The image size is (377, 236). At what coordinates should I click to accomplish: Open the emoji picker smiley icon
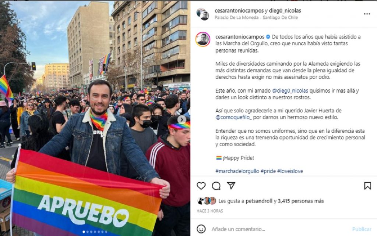201,229
